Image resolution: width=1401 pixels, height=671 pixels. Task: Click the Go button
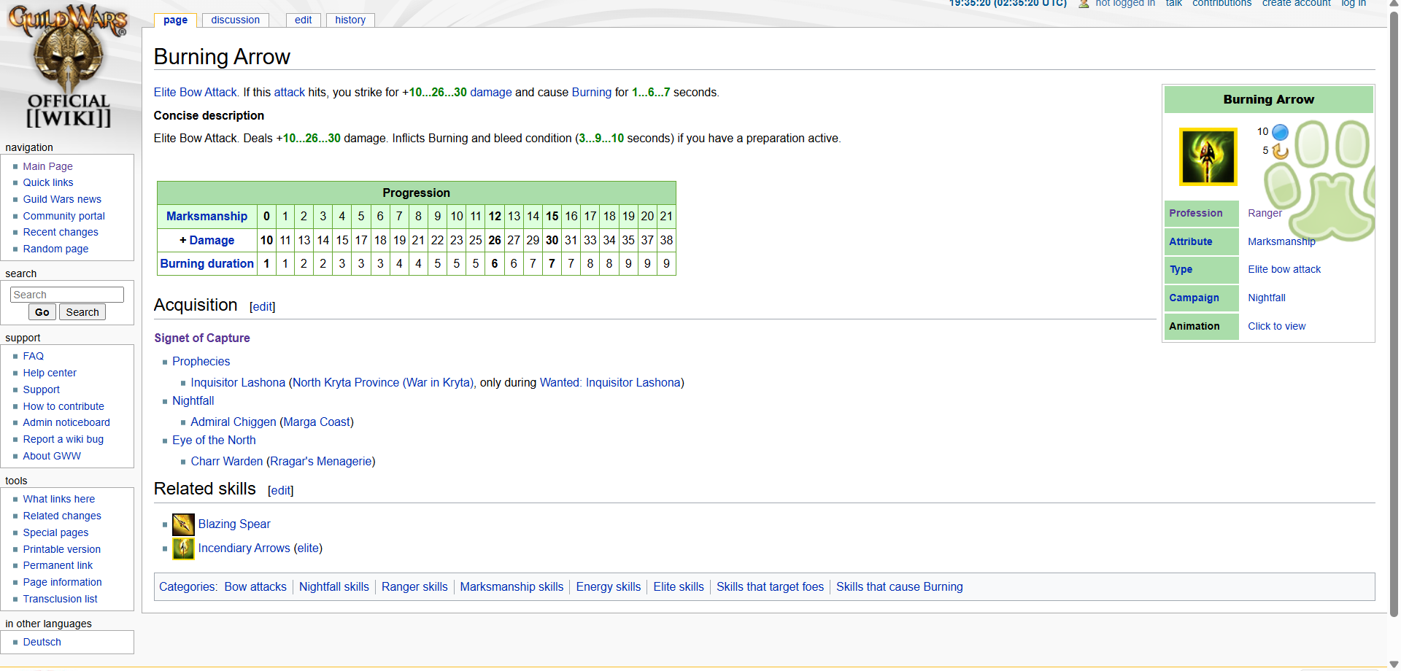click(x=42, y=312)
